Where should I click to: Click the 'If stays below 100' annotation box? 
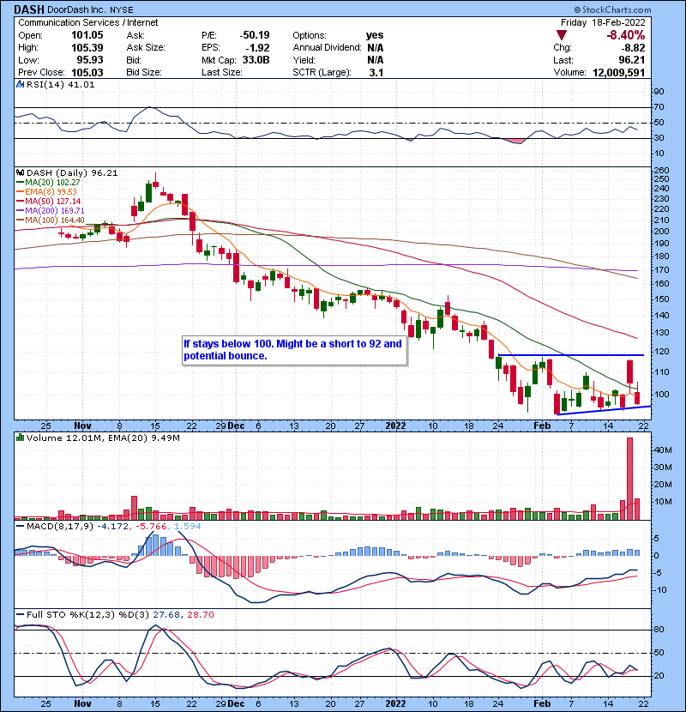pos(294,350)
